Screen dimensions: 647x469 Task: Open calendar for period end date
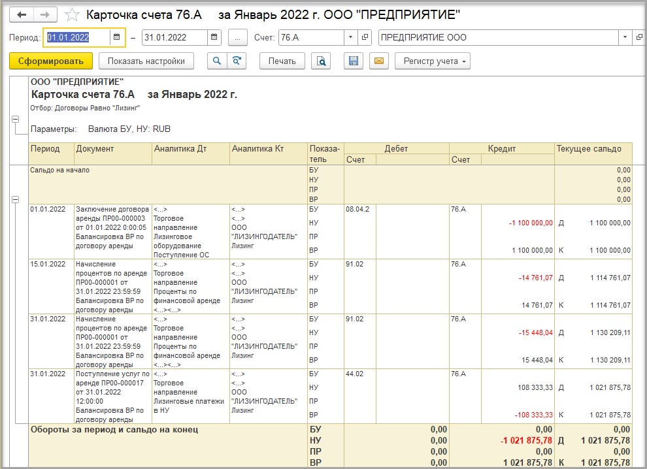point(214,37)
